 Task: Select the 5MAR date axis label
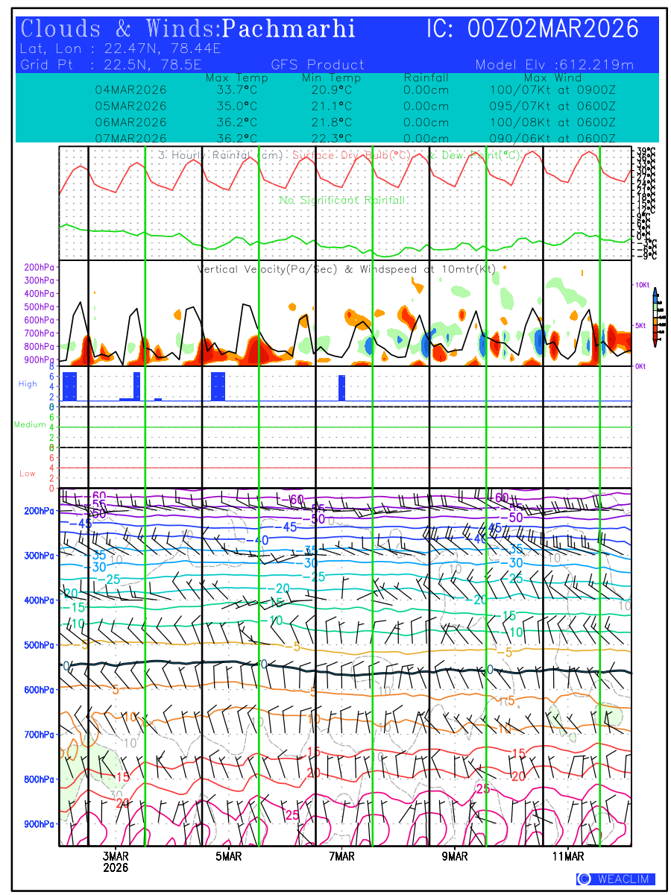pyautogui.click(x=229, y=856)
